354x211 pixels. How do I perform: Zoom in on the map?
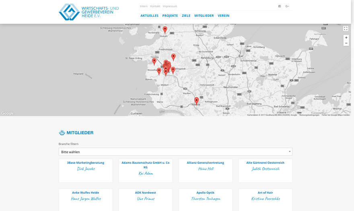point(346,38)
